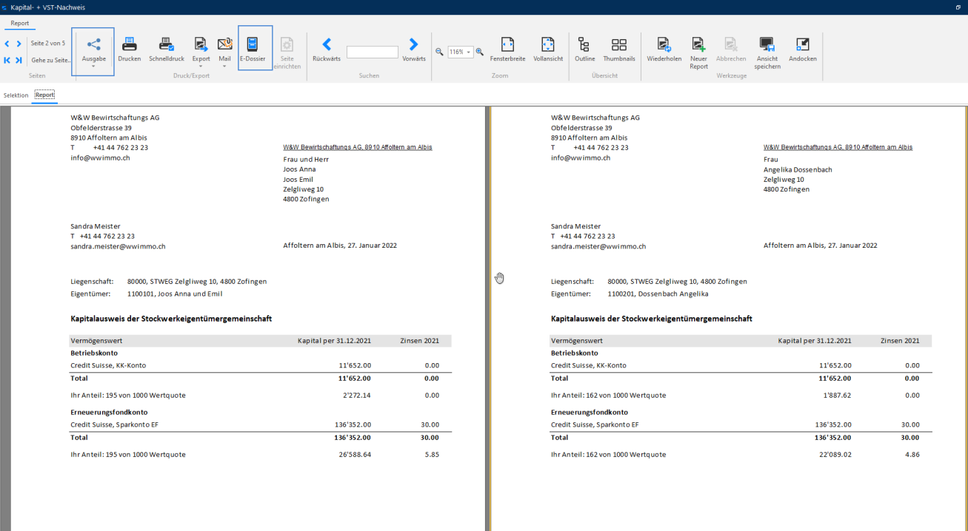The height and width of the screenshot is (531, 968).
Task: Click the restore window button in title bar
Action: tap(958, 7)
